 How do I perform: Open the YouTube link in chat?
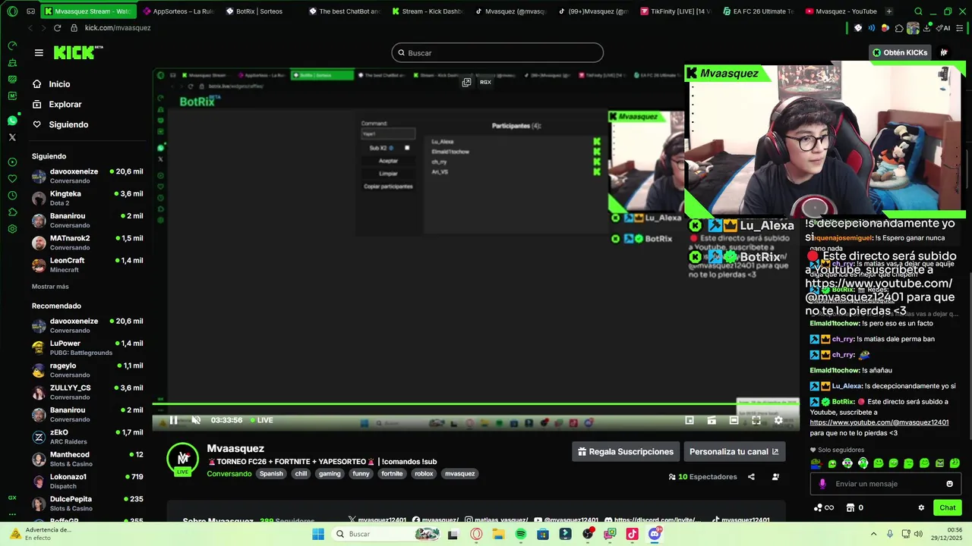click(879, 422)
